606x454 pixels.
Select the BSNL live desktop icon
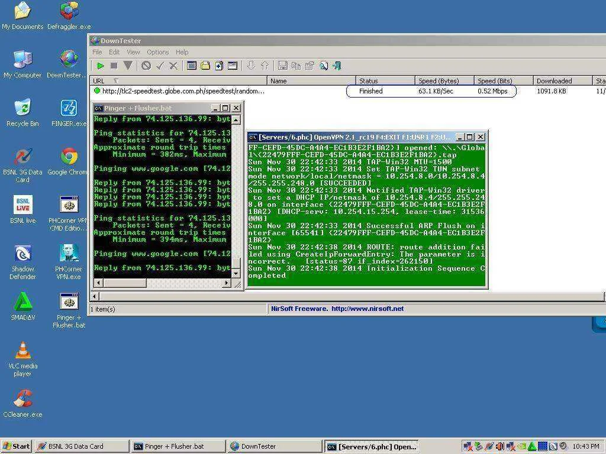pos(22,210)
